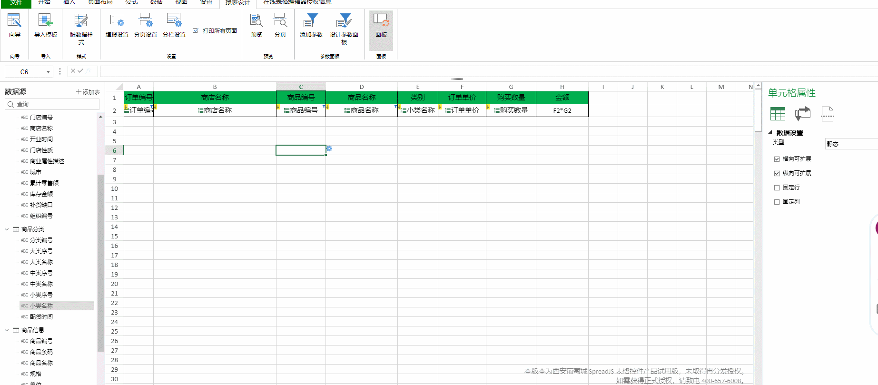
Task: Click the confirm checkmark in formula bar
Action: coord(80,71)
